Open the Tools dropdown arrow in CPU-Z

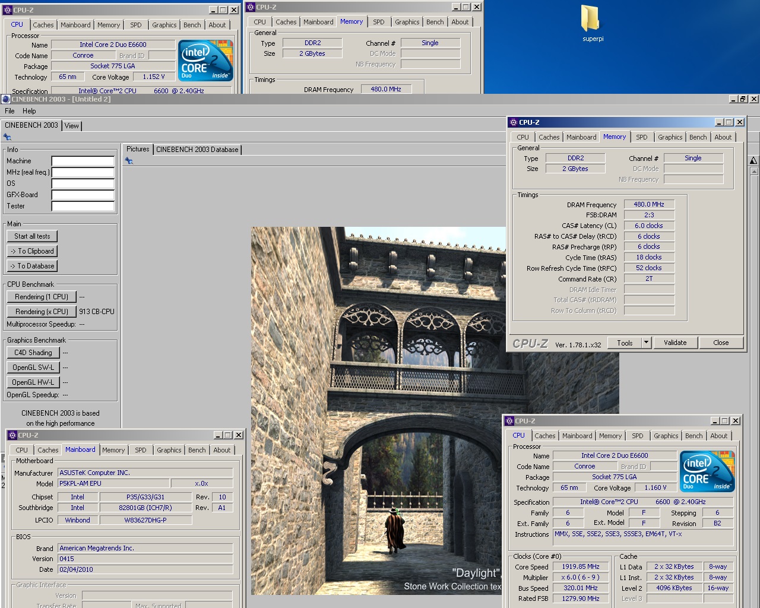(646, 343)
